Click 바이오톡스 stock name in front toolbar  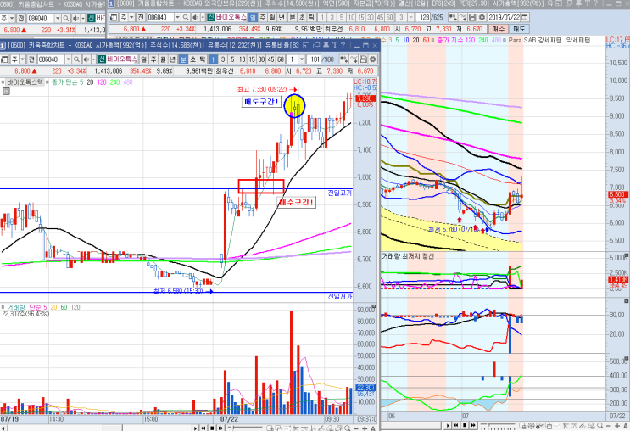click(x=122, y=59)
